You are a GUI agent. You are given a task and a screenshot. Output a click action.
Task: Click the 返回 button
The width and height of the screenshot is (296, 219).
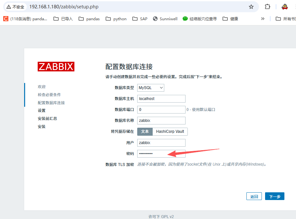tap(254, 196)
